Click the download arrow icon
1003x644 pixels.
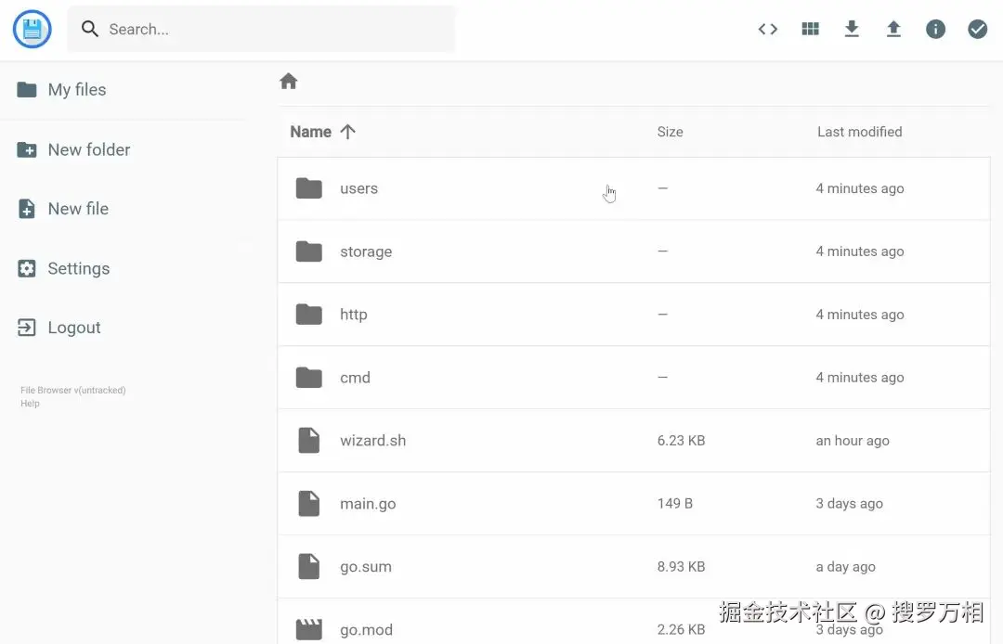point(852,29)
